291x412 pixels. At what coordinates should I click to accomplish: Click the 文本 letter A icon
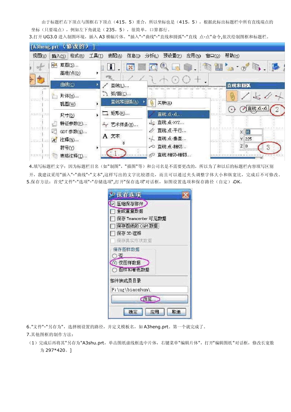point(105,136)
